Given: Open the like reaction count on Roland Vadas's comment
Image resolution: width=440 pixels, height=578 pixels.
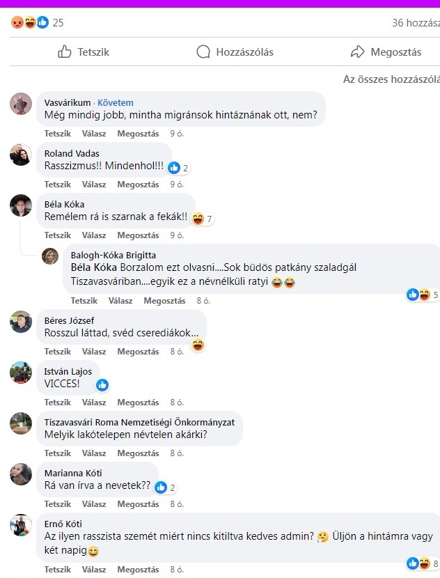Looking at the screenshot, I should [179, 168].
